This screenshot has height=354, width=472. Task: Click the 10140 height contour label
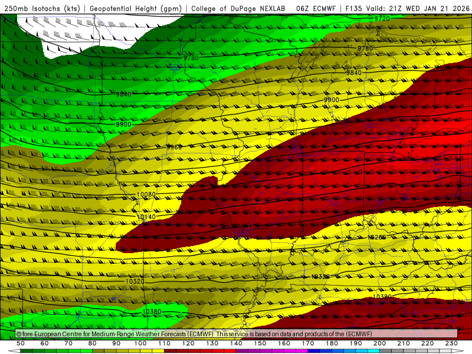point(146,217)
